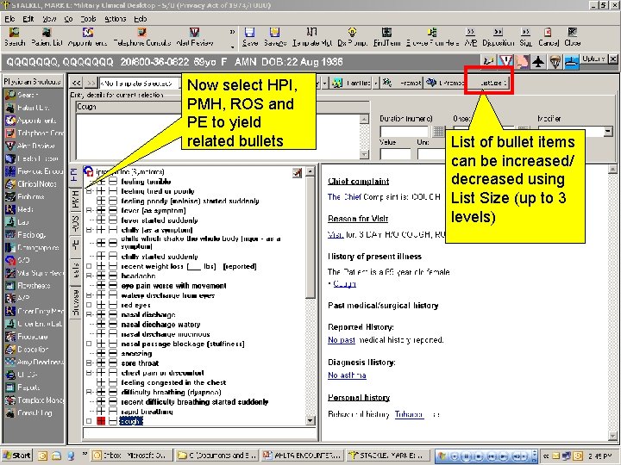The width and height of the screenshot is (621, 465).
Task: Open Appointments from the top toolbar
Action: tap(87, 37)
